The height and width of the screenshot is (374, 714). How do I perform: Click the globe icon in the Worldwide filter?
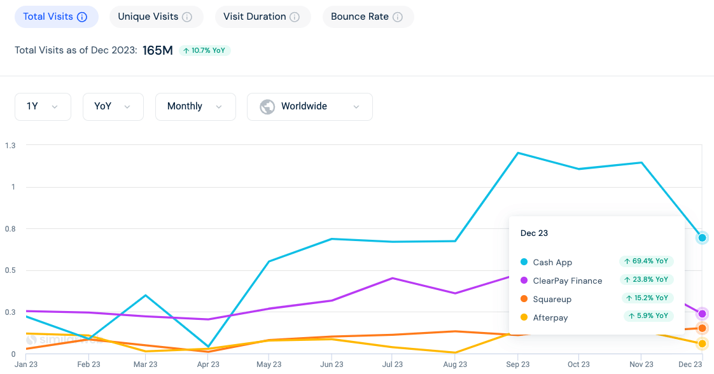267,106
